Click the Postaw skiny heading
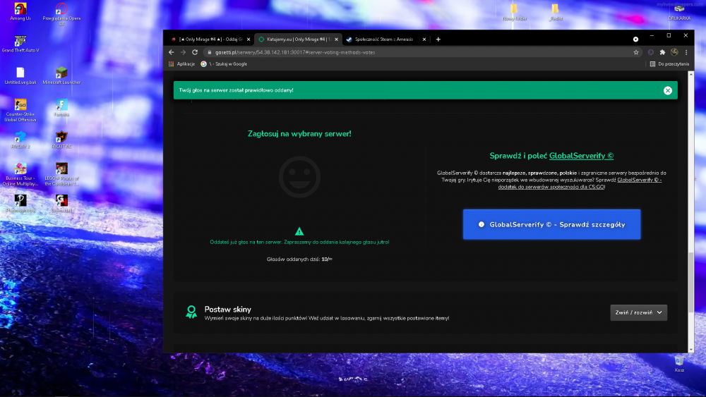Image resolution: width=706 pixels, height=397 pixels. click(x=228, y=310)
